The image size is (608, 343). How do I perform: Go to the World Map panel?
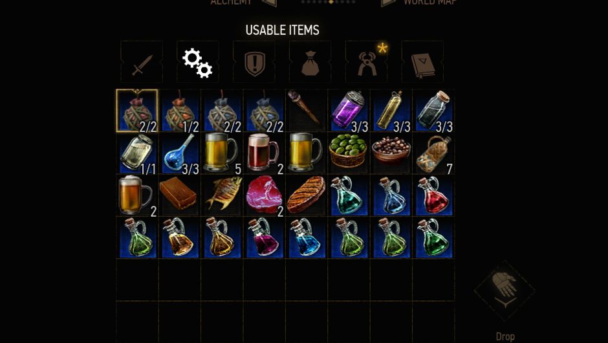(429, 2)
